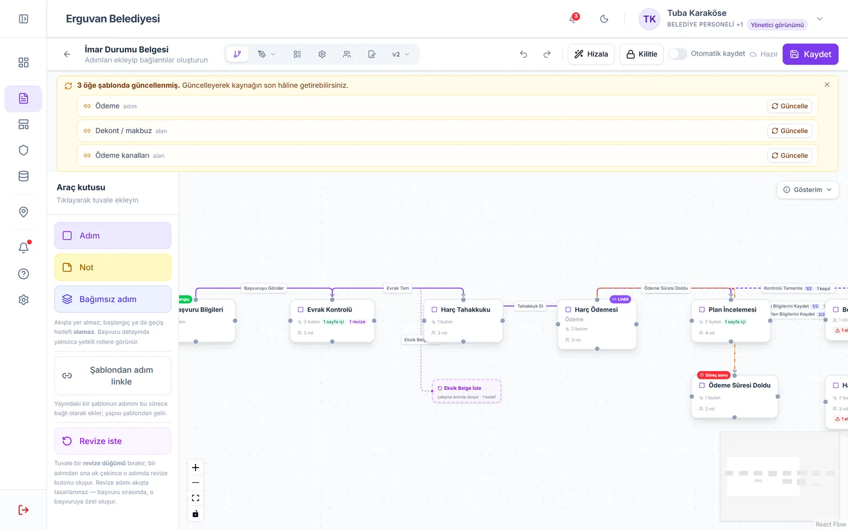The width and height of the screenshot is (848, 530).
Task: Open the flow branch view icon
Action: coord(237,54)
